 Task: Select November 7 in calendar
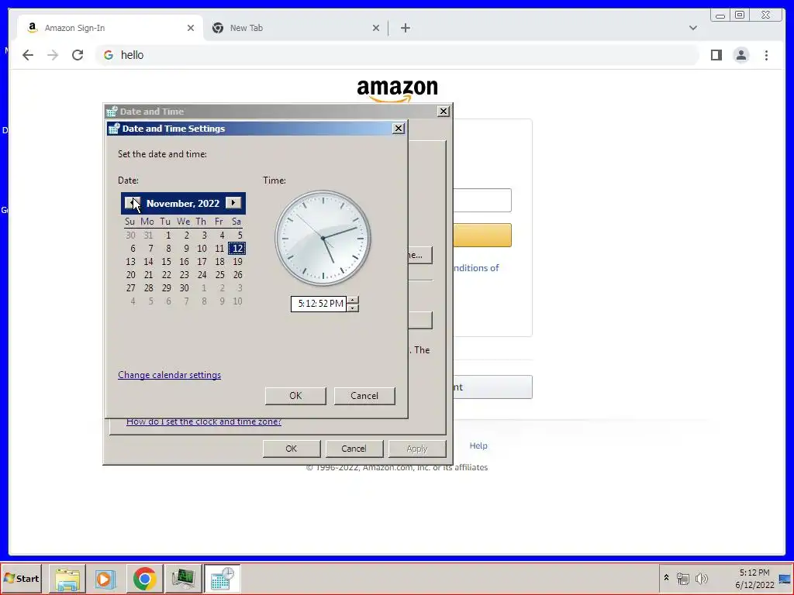coord(150,249)
